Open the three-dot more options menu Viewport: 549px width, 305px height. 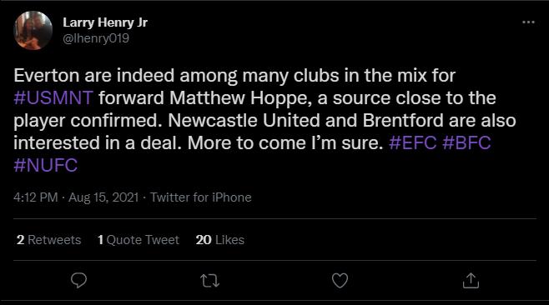(x=528, y=22)
